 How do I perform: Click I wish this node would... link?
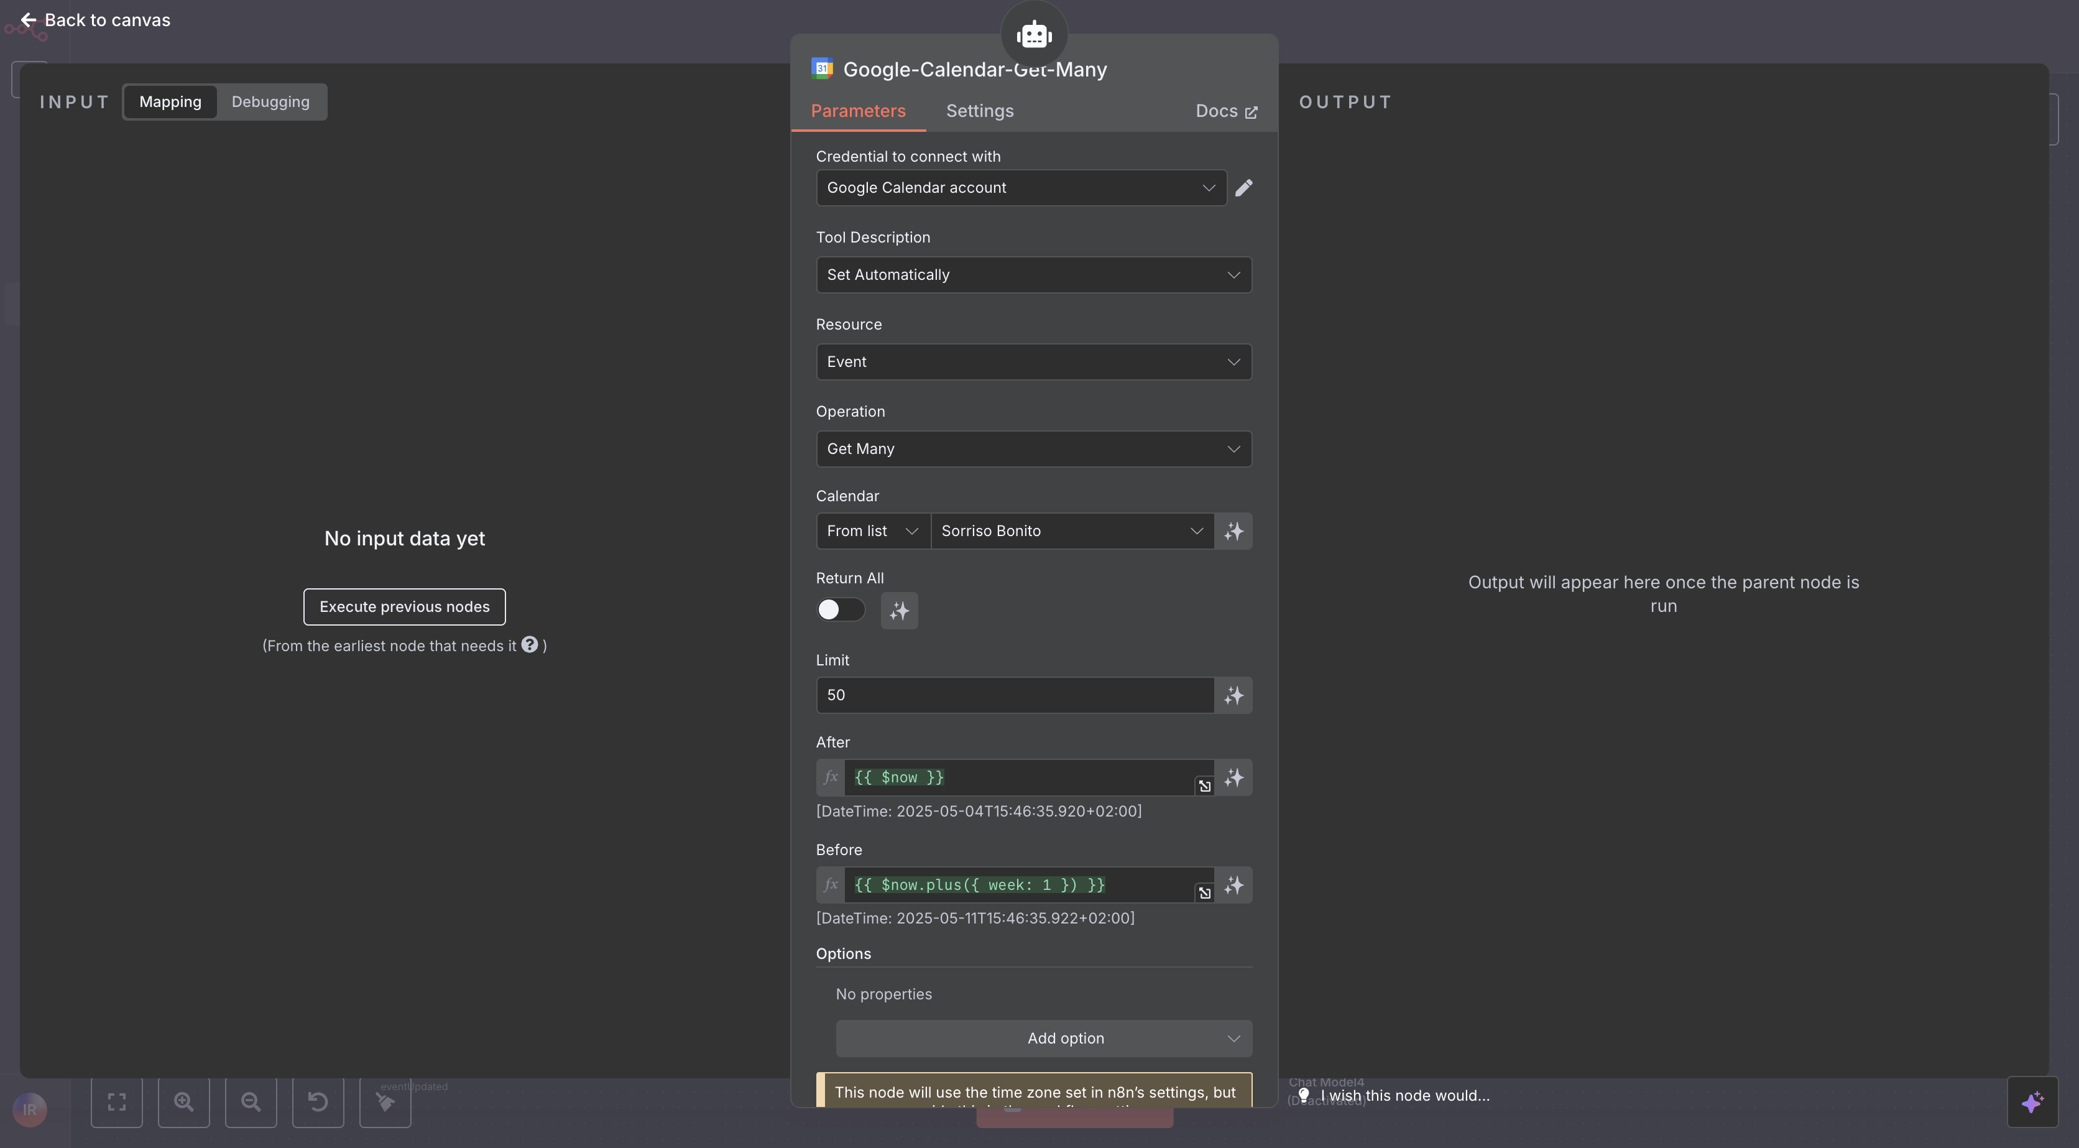[1404, 1096]
